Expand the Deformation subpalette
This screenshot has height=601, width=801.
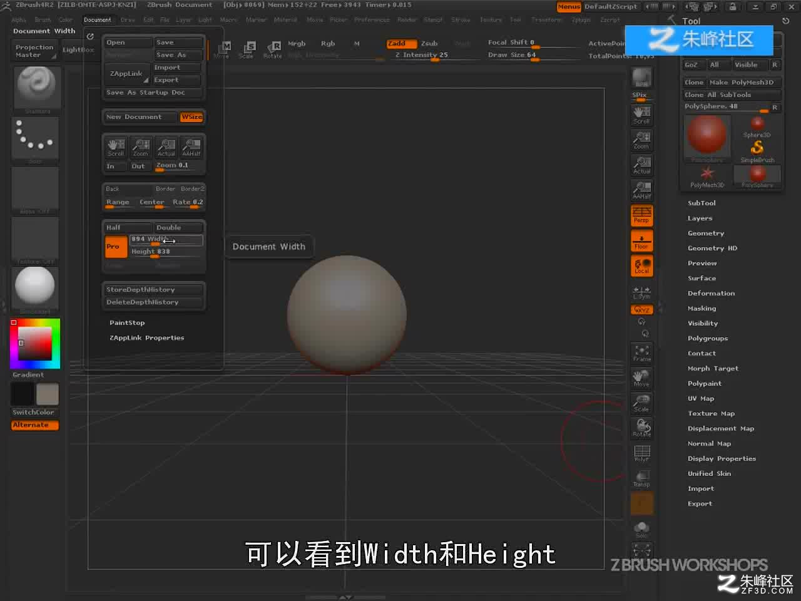(711, 293)
